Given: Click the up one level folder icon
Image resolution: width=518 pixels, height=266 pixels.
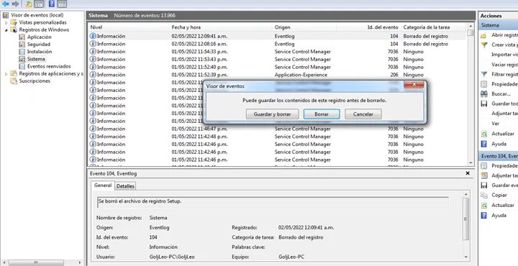Looking at the screenshot, I should (29, 4).
